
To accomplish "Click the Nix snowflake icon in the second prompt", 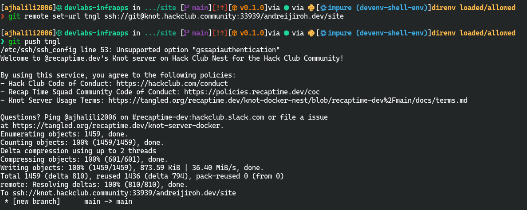I will click(324, 33).
